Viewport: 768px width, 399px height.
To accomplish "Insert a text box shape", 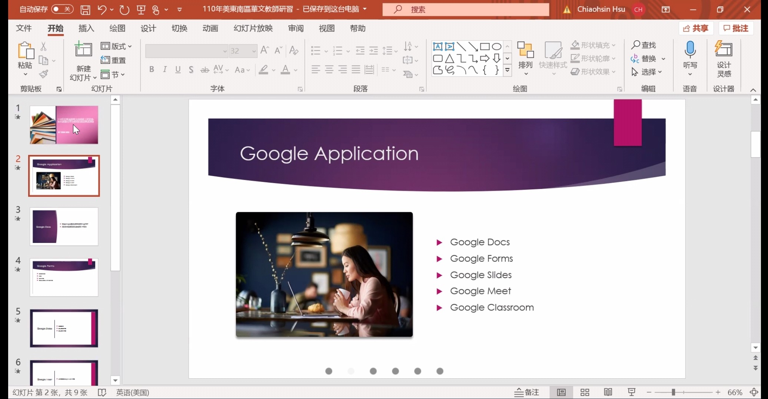I will 438,46.
